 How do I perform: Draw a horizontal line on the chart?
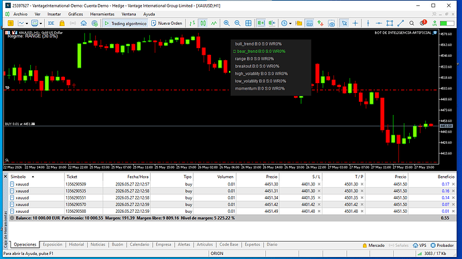click(x=379, y=23)
